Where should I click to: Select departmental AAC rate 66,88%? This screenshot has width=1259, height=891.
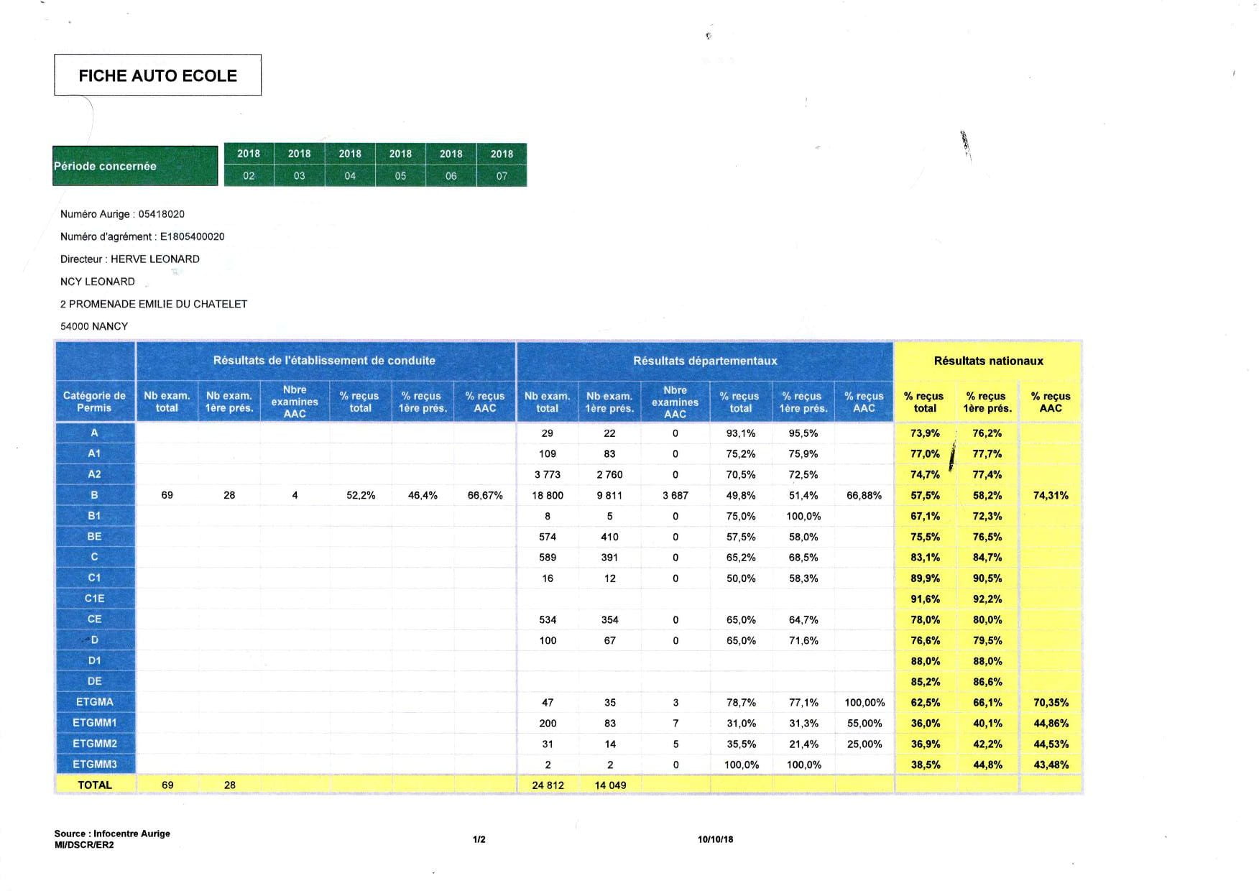point(864,495)
